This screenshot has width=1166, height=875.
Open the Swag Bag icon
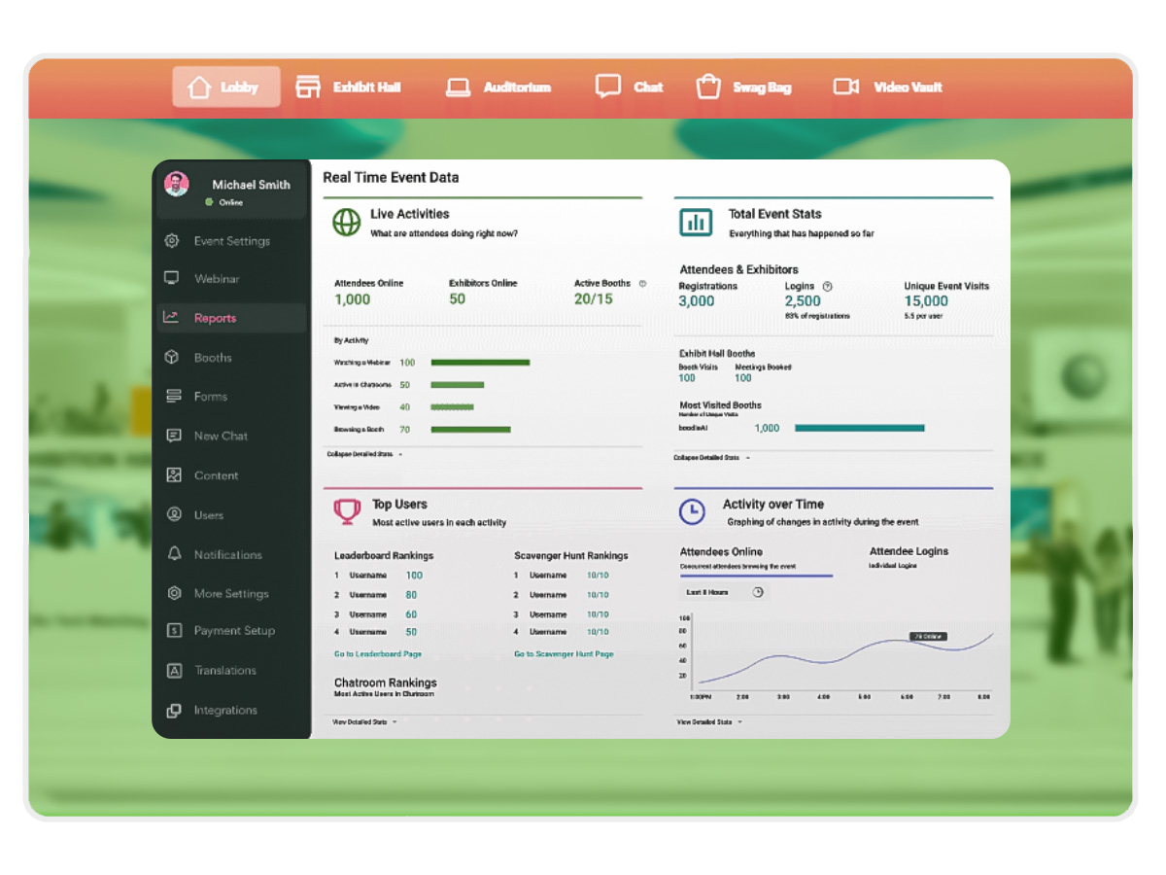coord(708,87)
